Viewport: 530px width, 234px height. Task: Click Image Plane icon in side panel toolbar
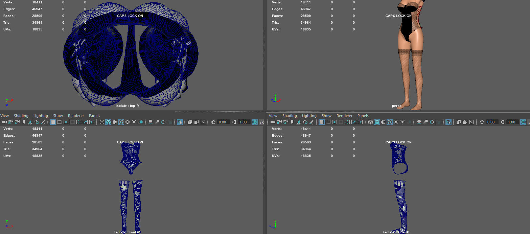[x=298, y=122]
